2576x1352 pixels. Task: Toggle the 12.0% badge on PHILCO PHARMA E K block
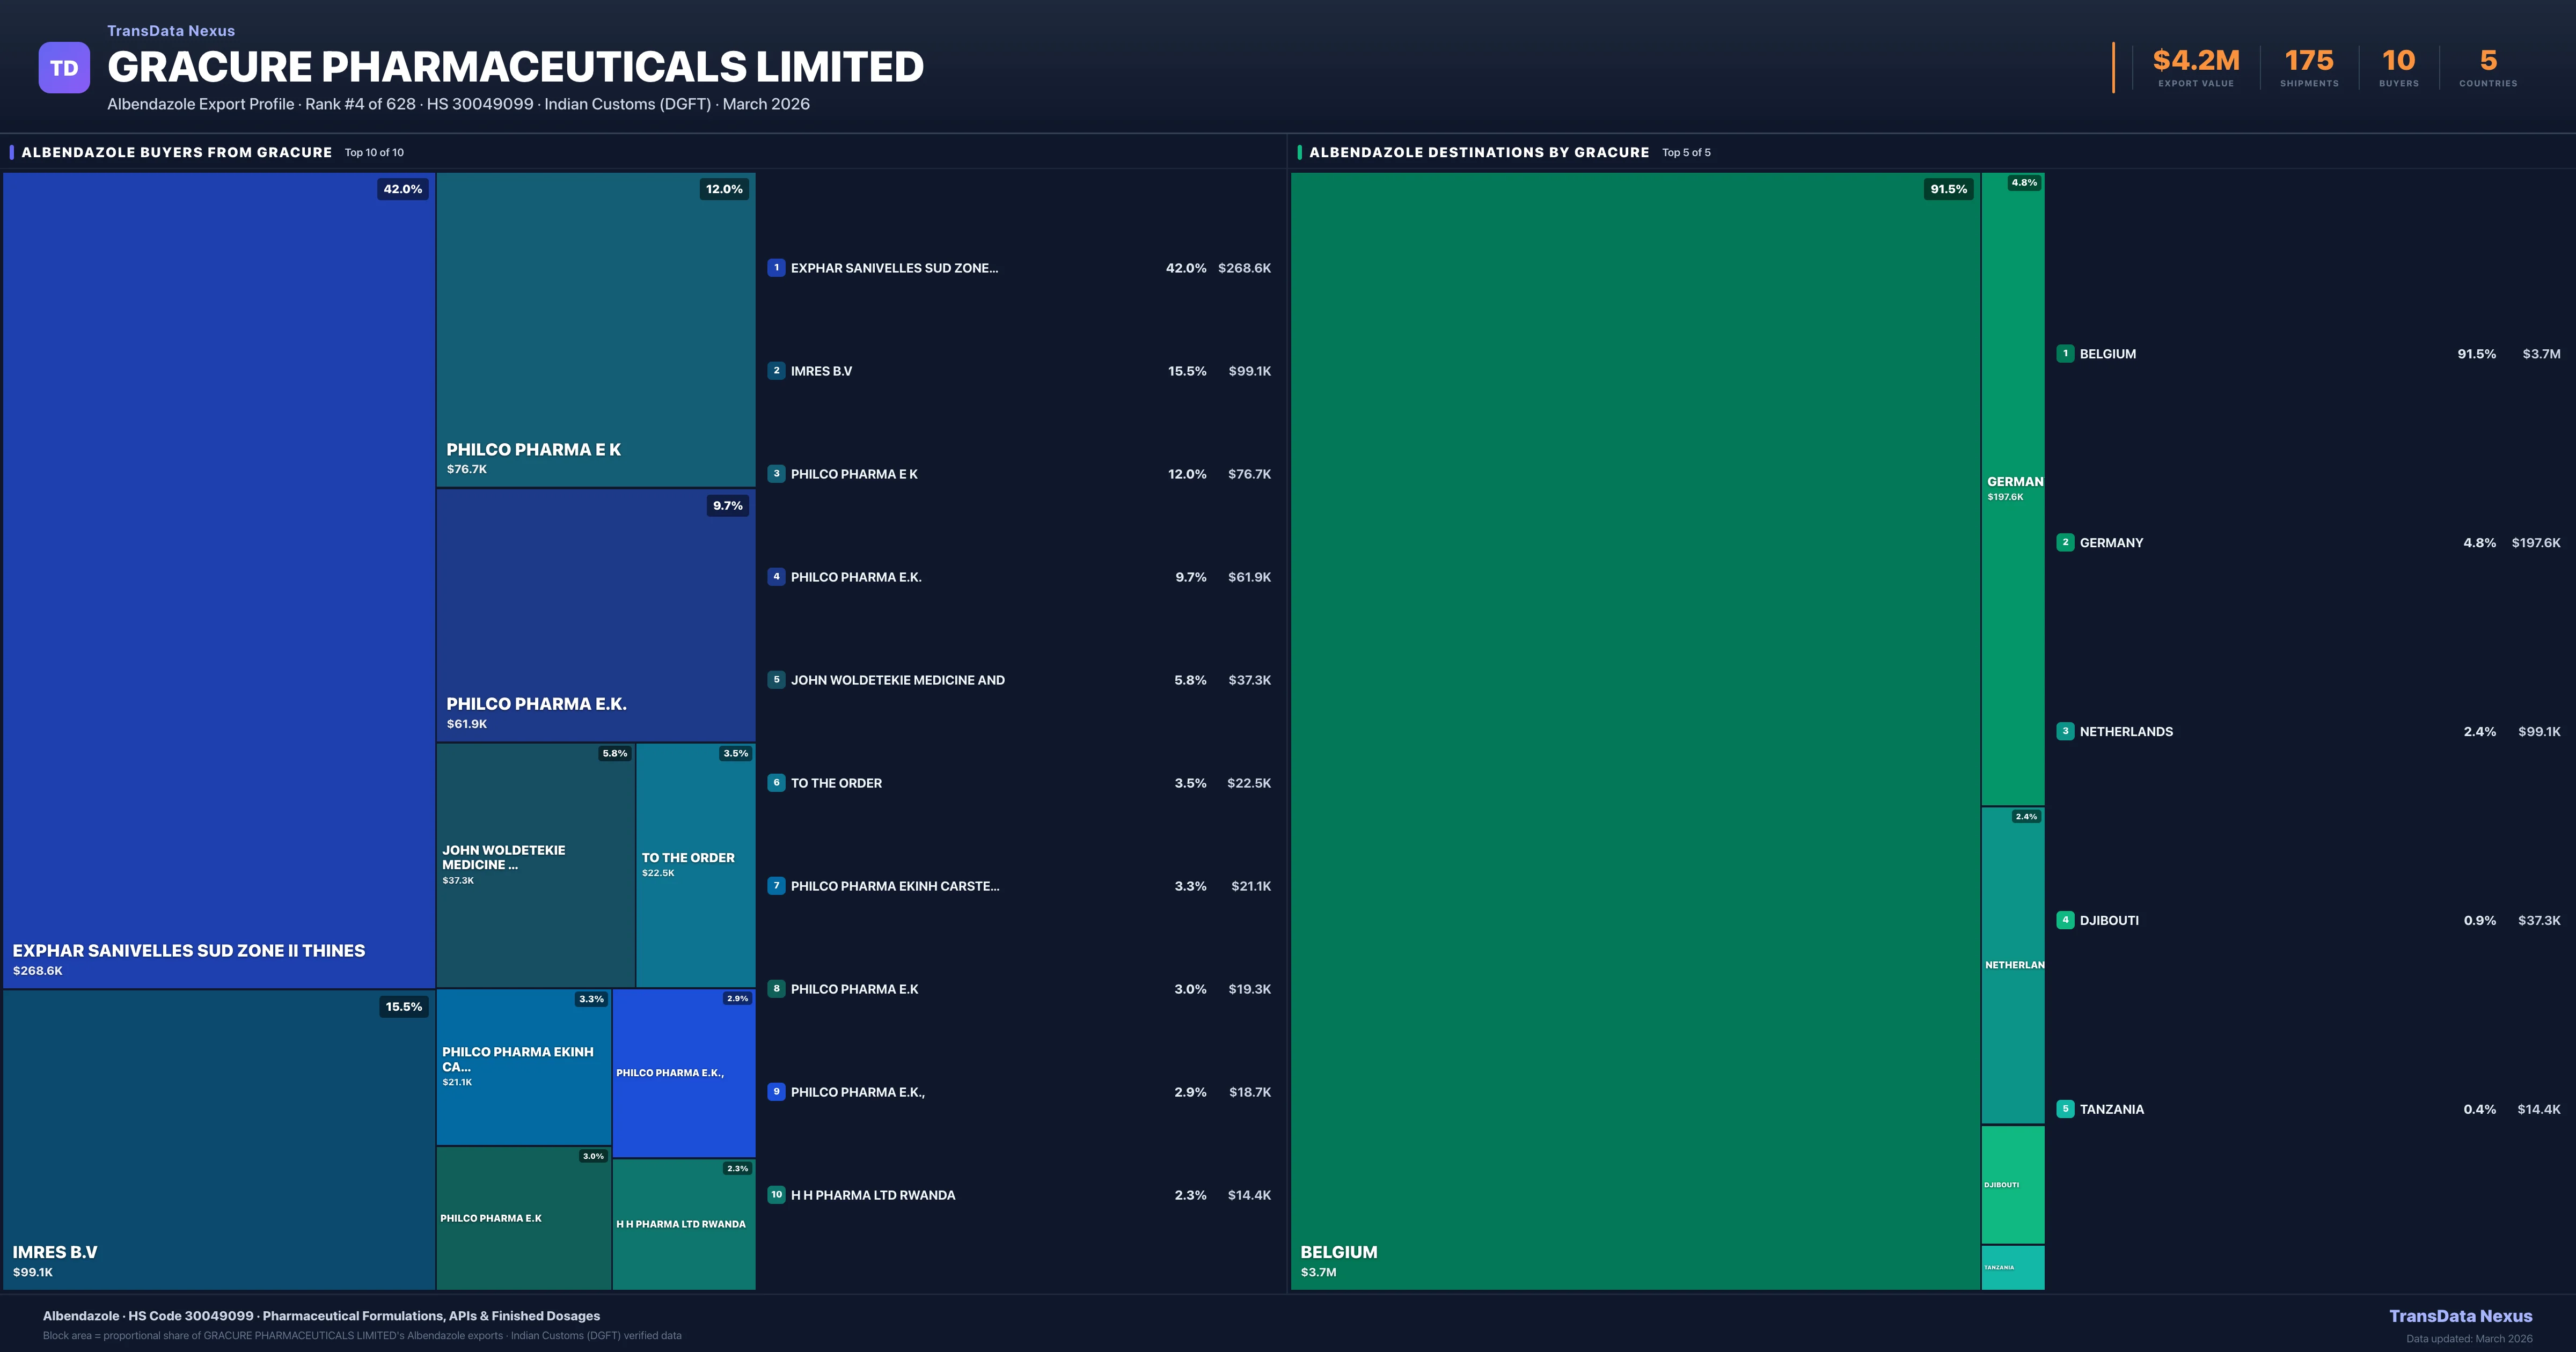[x=725, y=188]
